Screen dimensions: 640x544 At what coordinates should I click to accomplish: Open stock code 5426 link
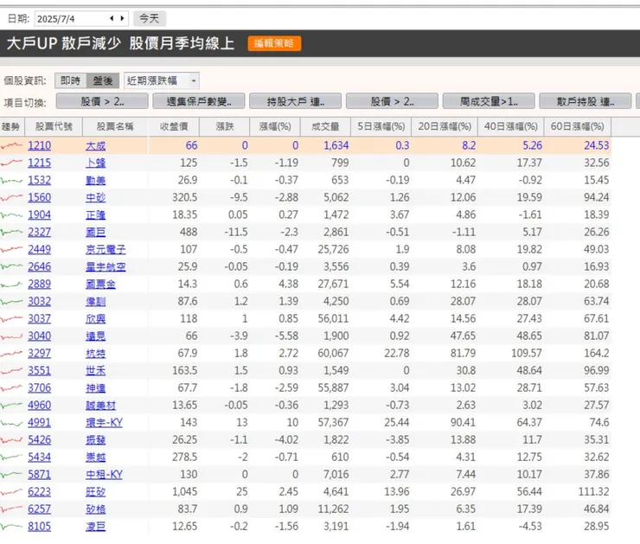(x=39, y=440)
